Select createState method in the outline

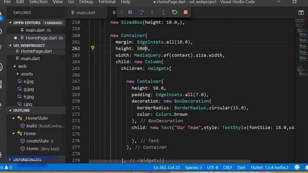[38, 141]
